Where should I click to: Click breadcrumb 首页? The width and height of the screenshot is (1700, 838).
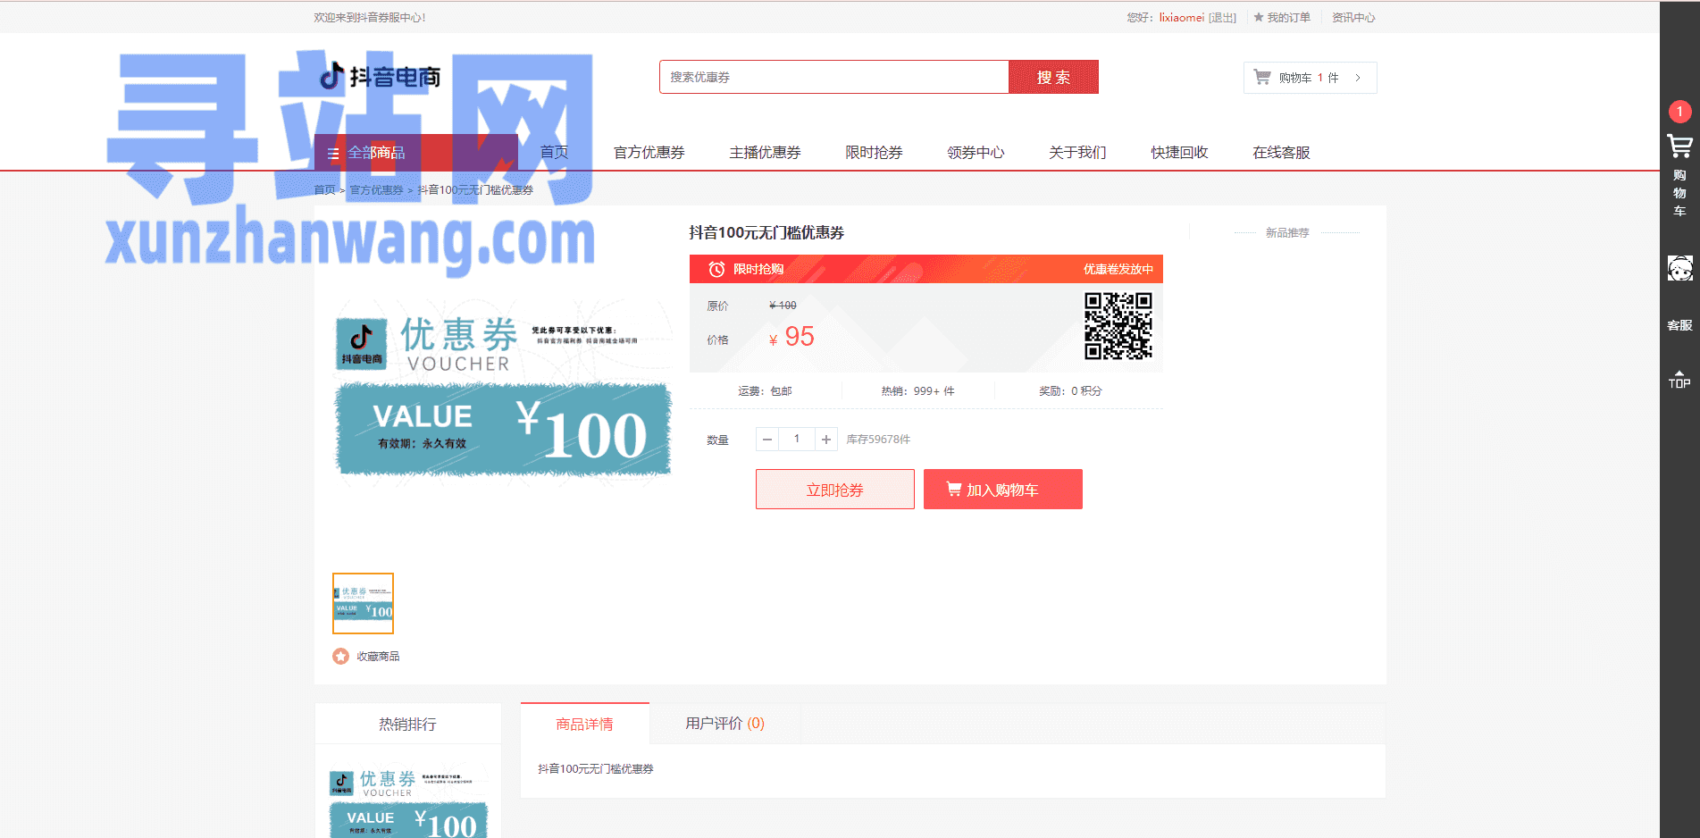[324, 190]
